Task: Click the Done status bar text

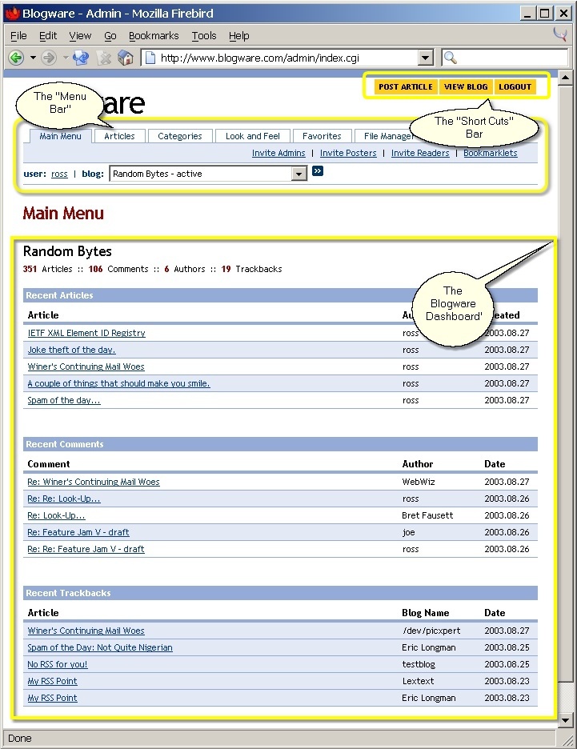Action: click(19, 738)
